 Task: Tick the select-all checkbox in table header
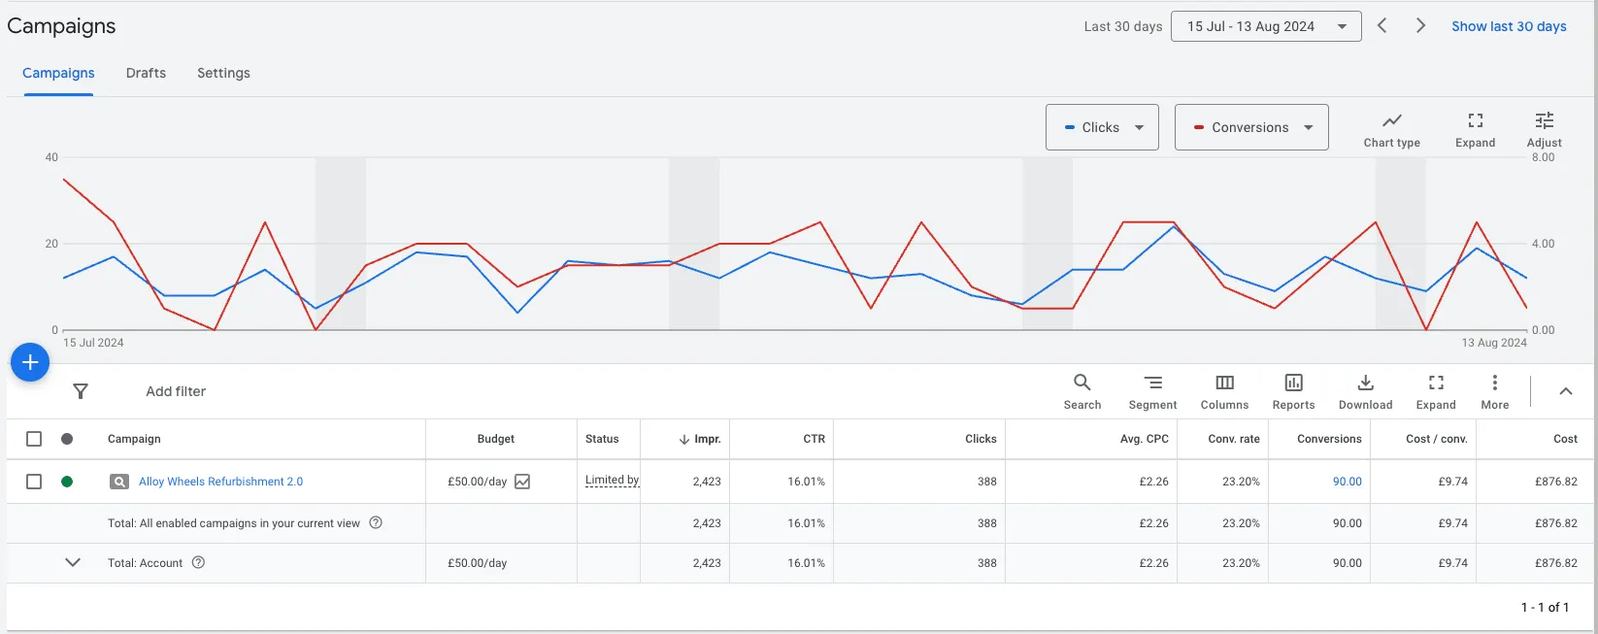(34, 439)
